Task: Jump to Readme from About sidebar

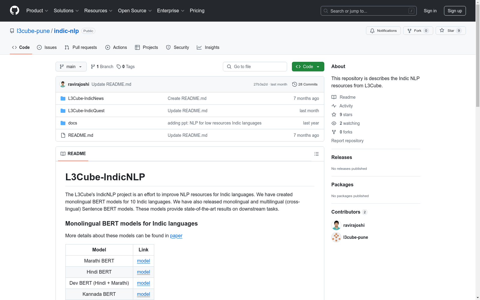Action: 343,97
